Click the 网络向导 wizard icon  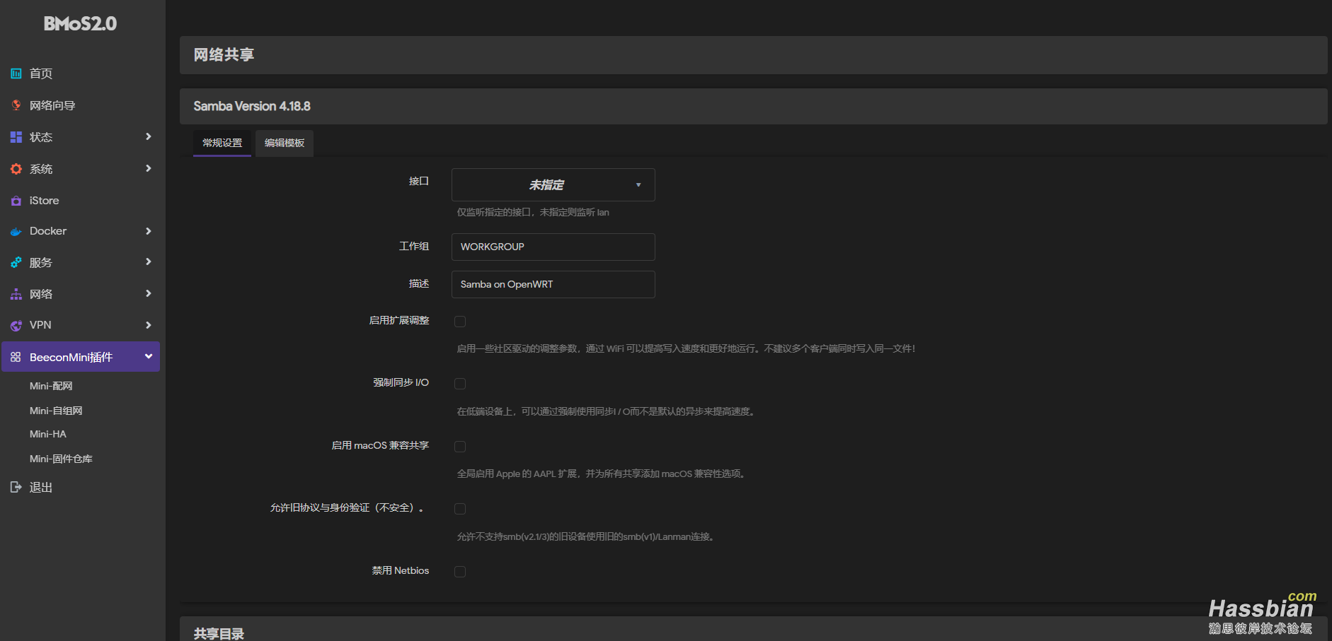coord(16,105)
